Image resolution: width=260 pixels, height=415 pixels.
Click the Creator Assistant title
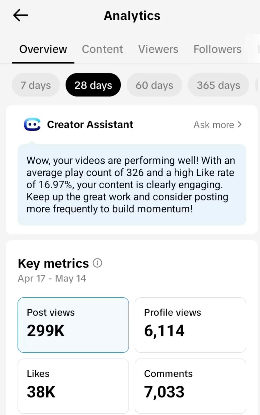[90, 125]
